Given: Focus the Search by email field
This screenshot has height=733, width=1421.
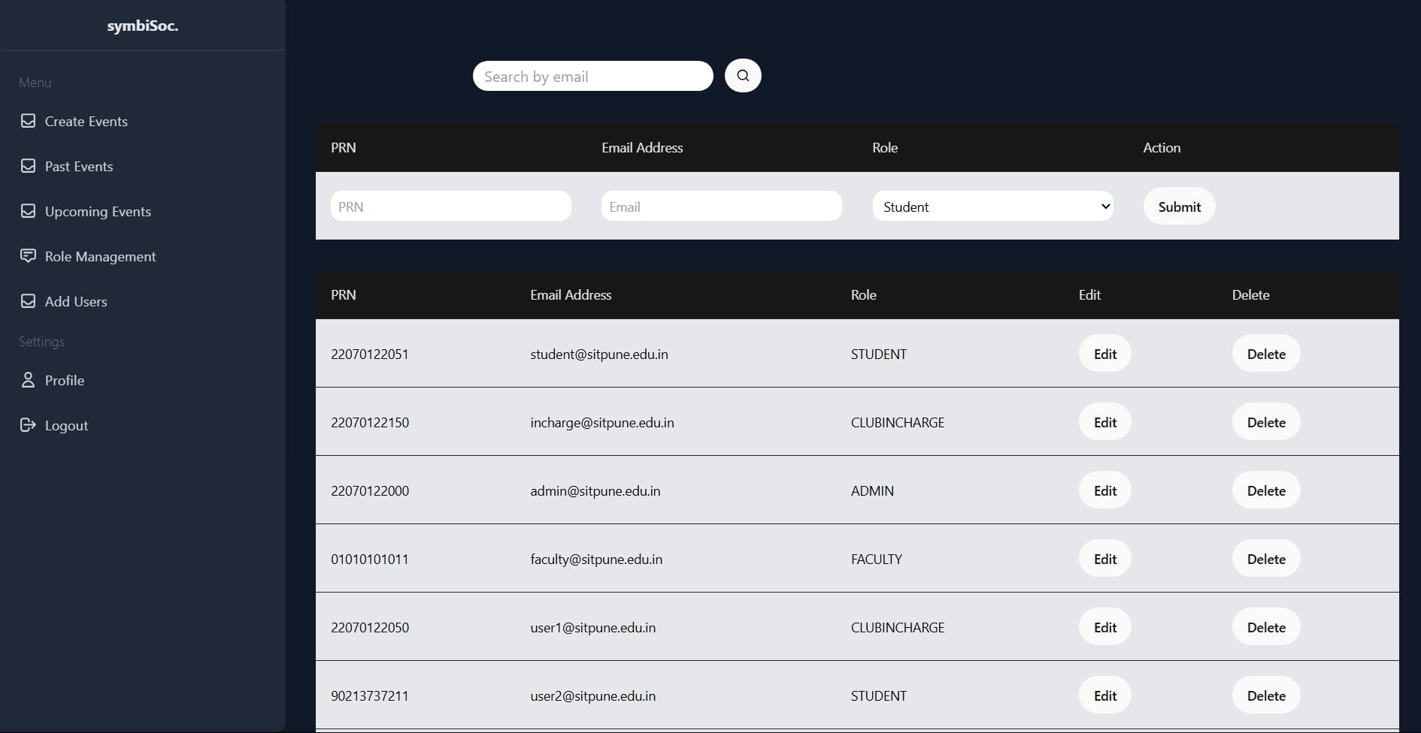Looking at the screenshot, I should click(x=593, y=76).
